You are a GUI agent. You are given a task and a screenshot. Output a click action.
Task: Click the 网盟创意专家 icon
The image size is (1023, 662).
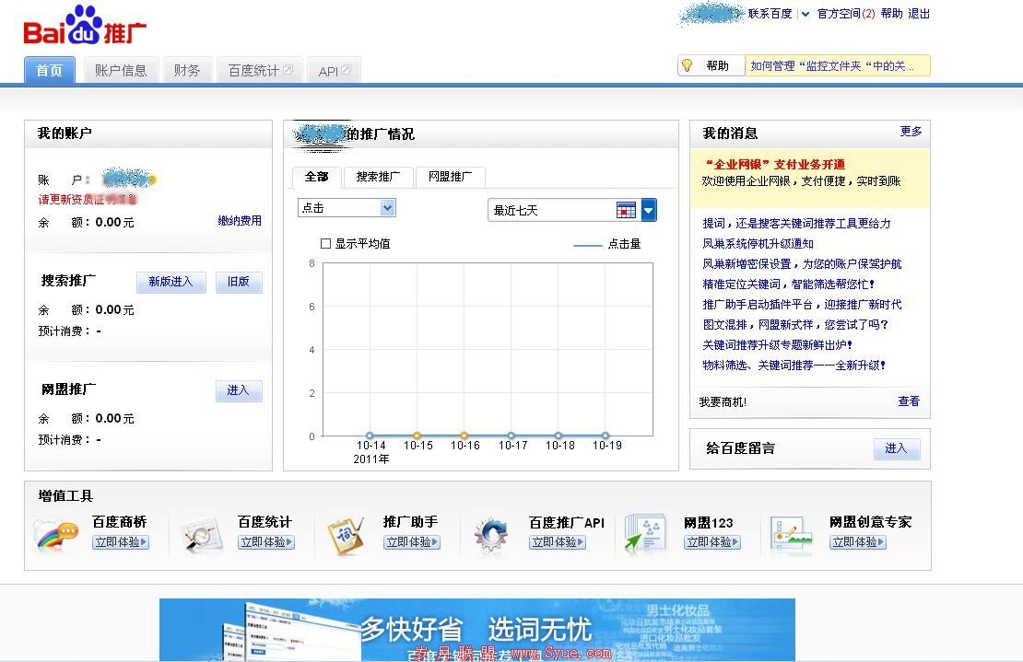[791, 534]
